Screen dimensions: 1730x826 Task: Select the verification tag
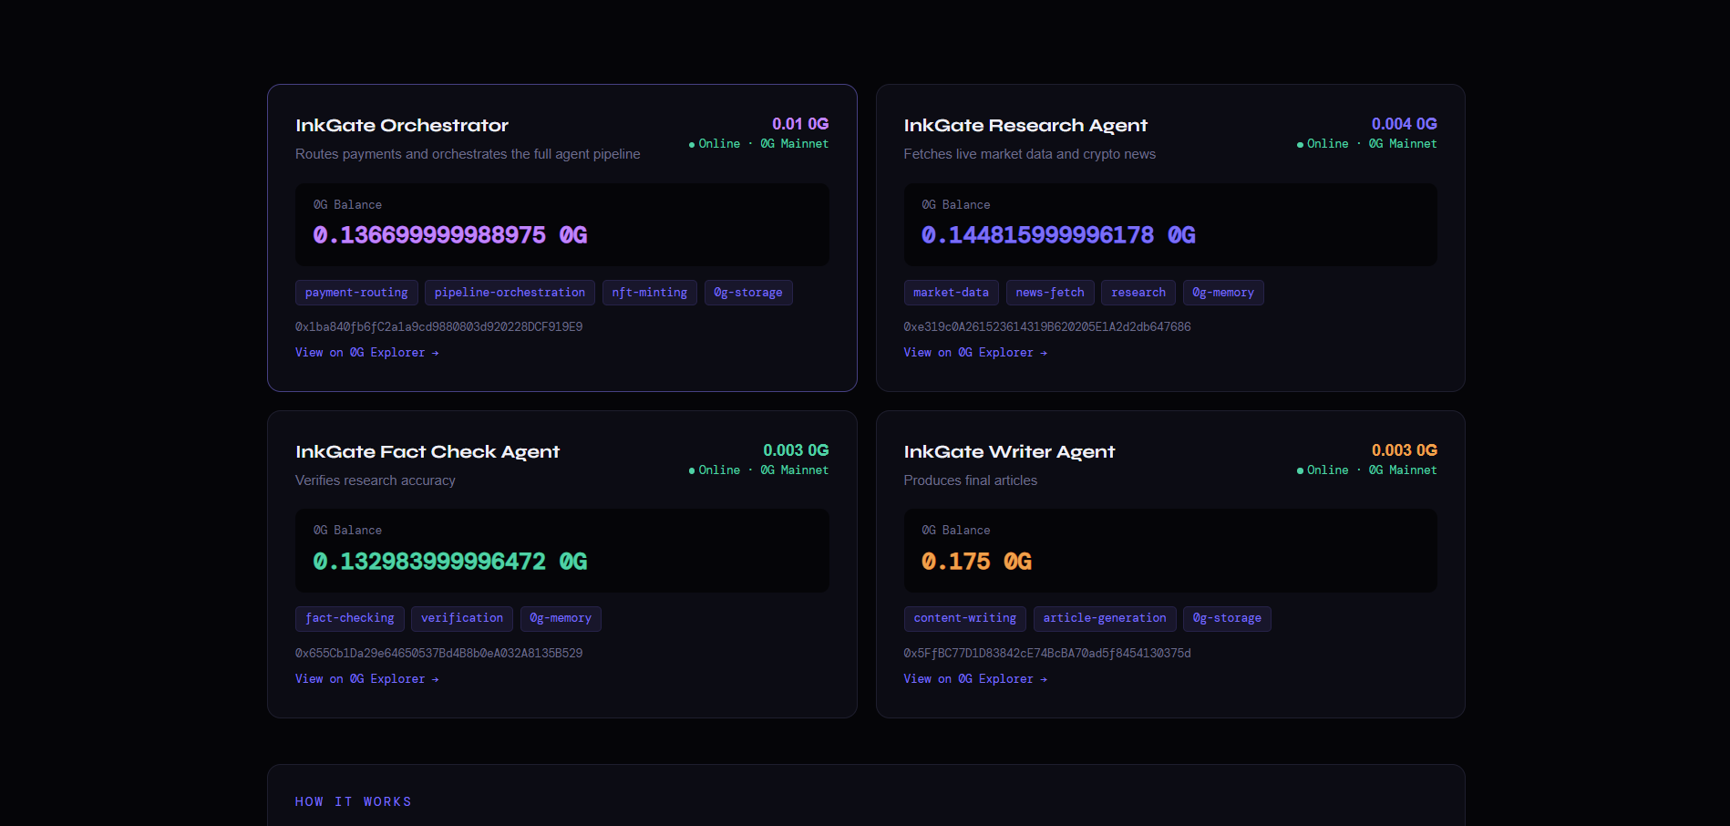pos(462,619)
